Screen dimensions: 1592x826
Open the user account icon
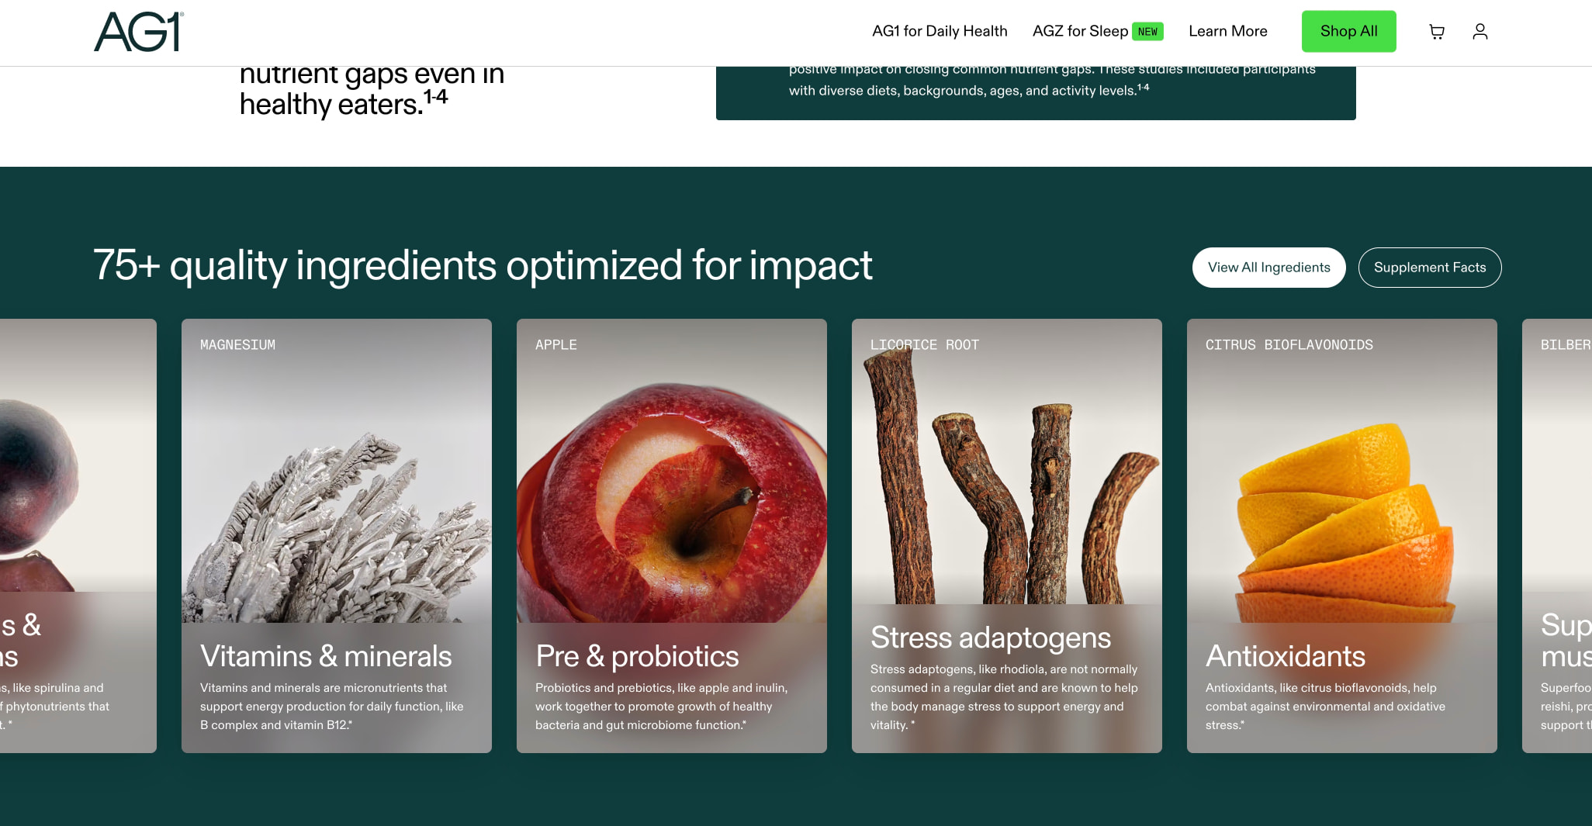1480,32
